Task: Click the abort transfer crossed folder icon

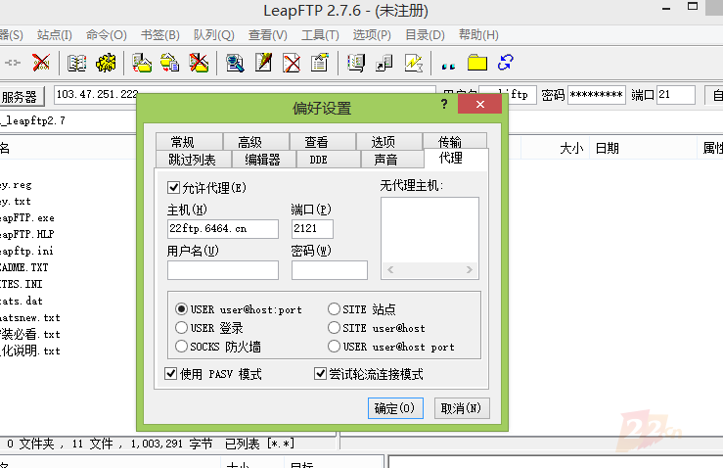Action: click(199, 63)
